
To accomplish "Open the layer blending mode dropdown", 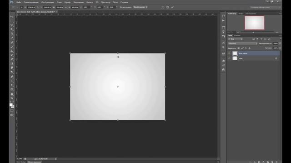I will click(x=242, y=43).
